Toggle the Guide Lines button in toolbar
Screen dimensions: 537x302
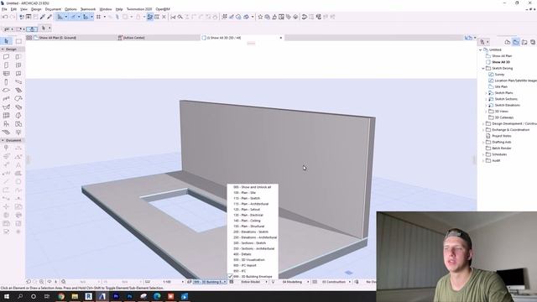[x=60, y=17]
